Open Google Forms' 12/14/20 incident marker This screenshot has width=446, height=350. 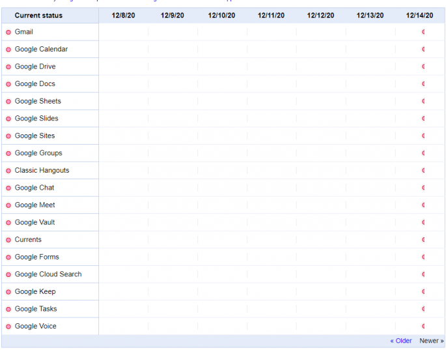pyautogui.click(x=423, y=257)
